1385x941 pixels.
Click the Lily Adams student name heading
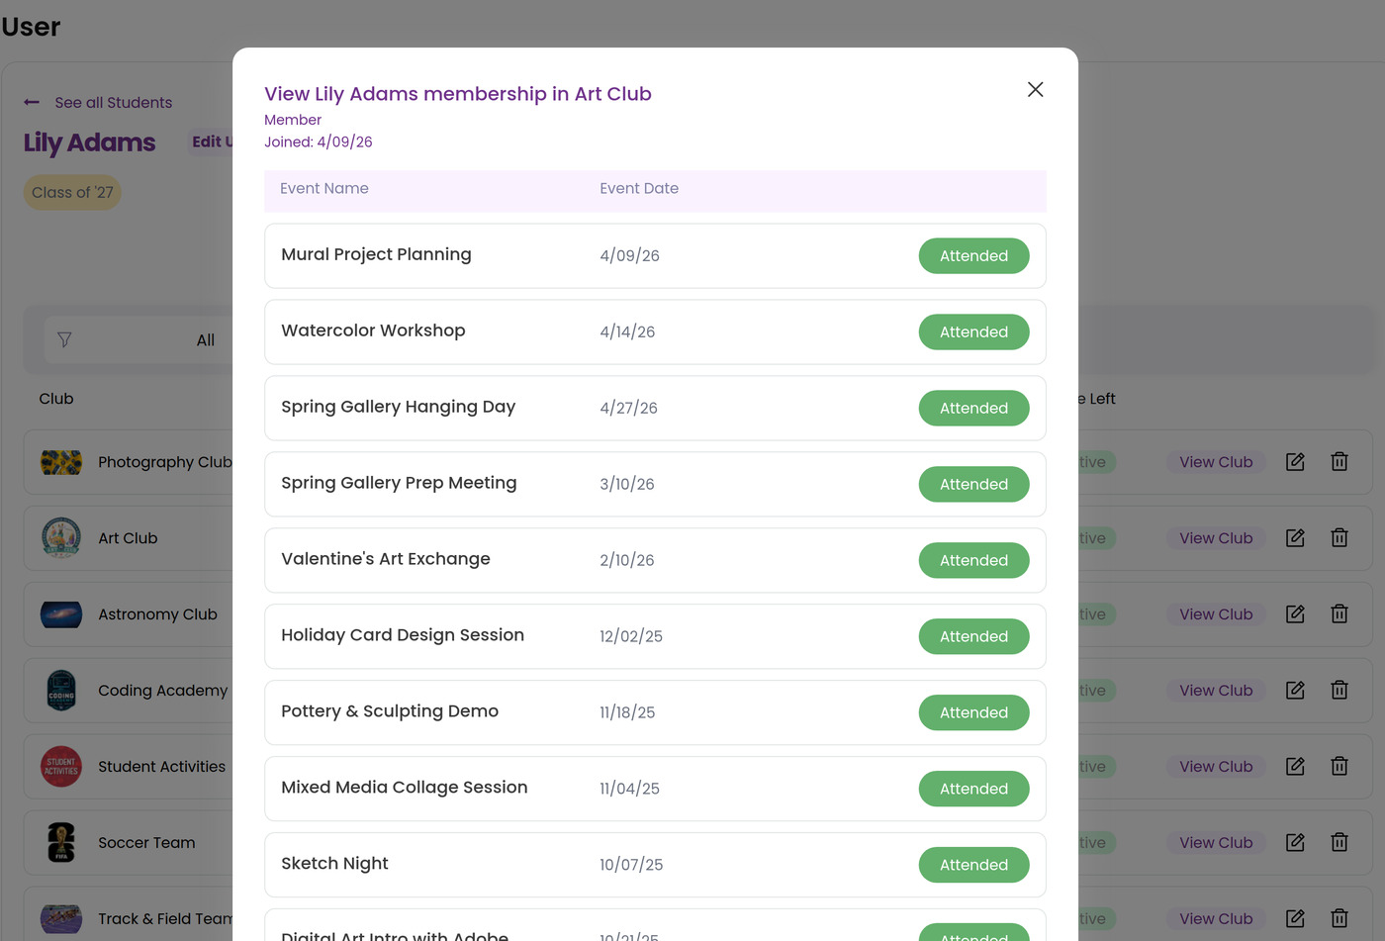(89, 142)
